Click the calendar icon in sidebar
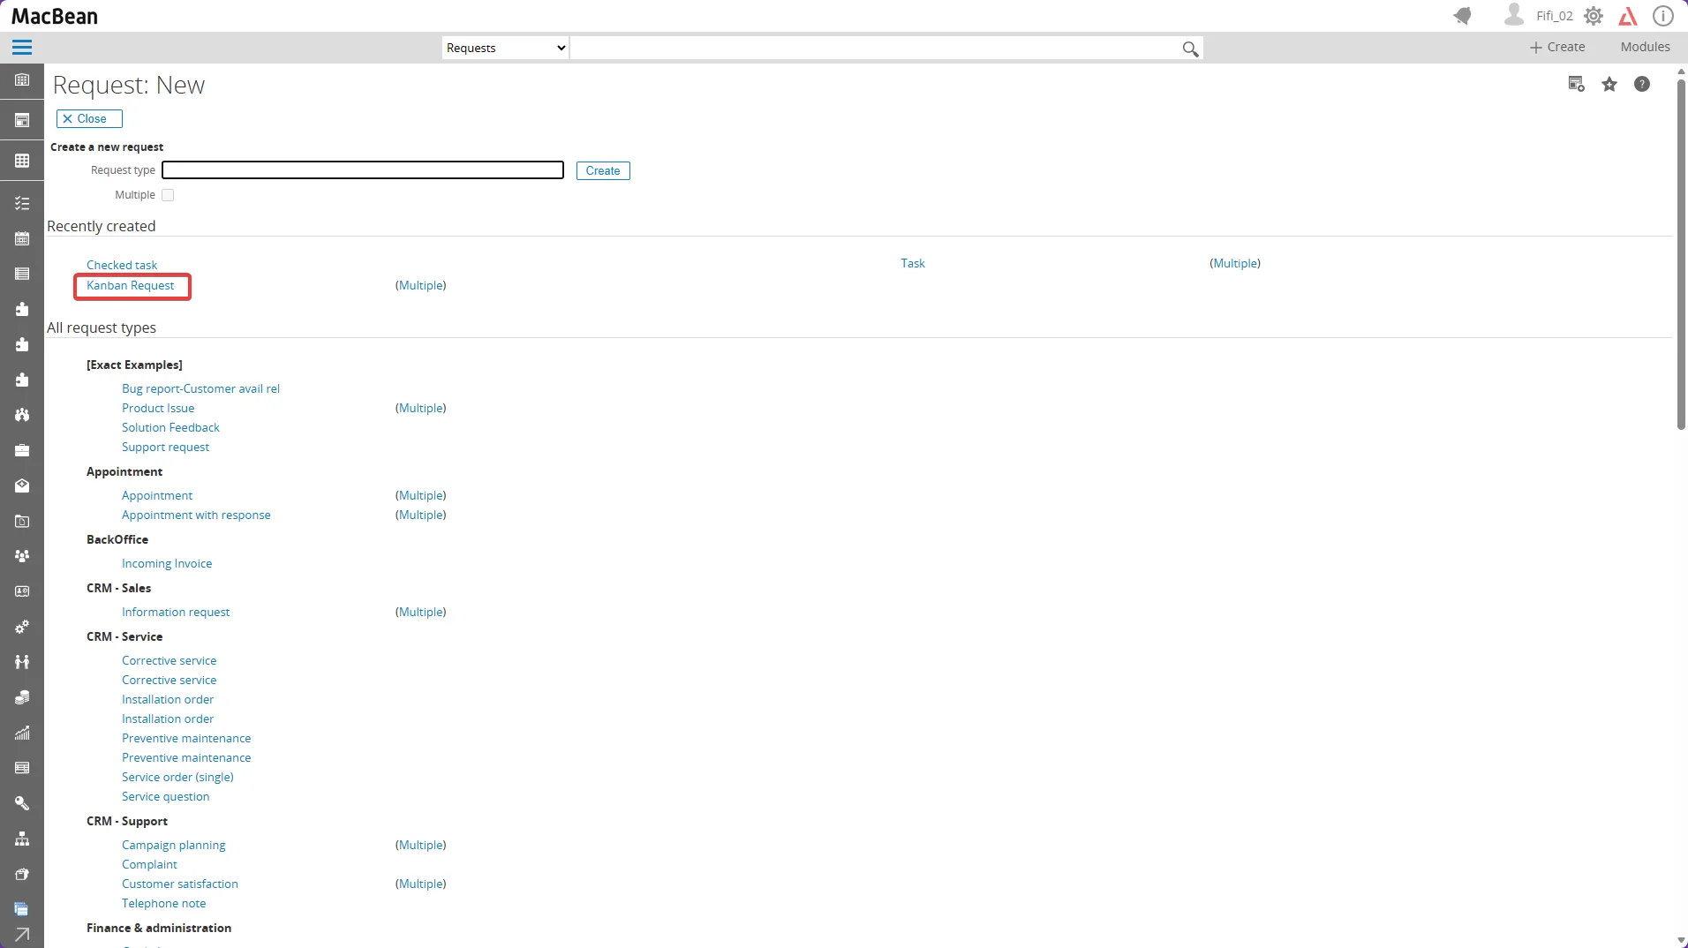The width and height of the screenshot is (1688, 948). [22, 238]
